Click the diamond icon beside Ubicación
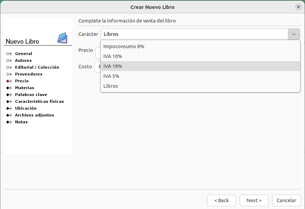 click(x=9, y=108)
